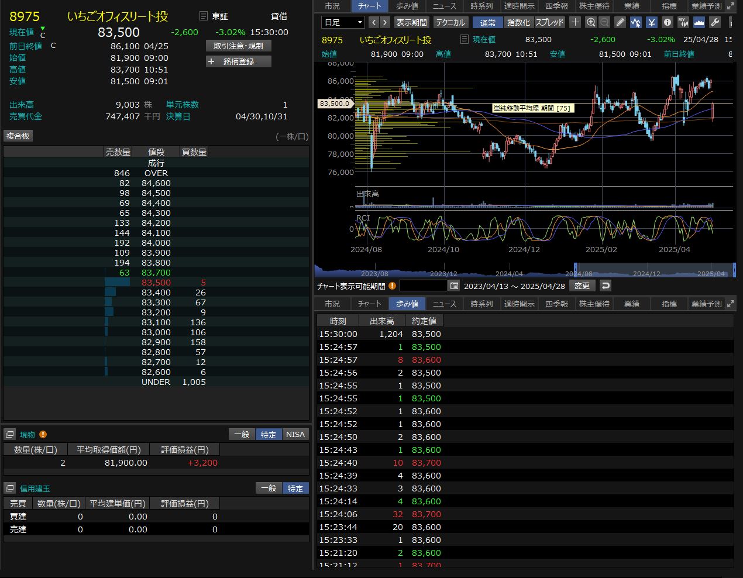Switch chart mode to 指数化
The width and height of the screenshot is (743, 578).
(518, 22)
